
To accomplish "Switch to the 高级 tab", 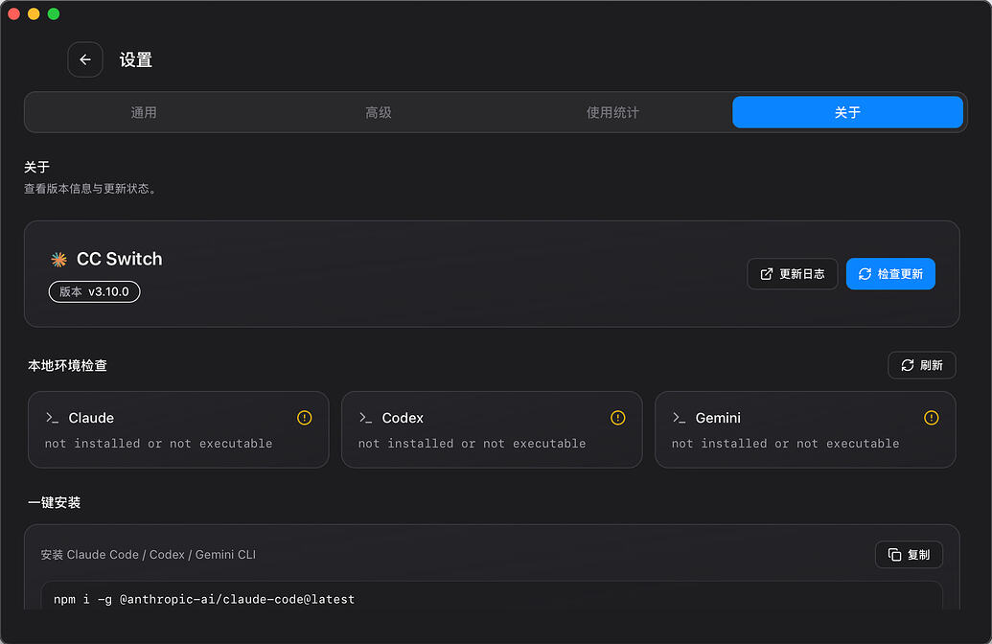I will (x=379, y=113).
